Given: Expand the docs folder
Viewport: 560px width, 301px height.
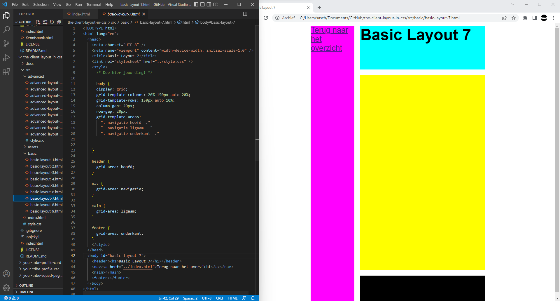Looking at the screenshot, I should click(x=28, y=63).
